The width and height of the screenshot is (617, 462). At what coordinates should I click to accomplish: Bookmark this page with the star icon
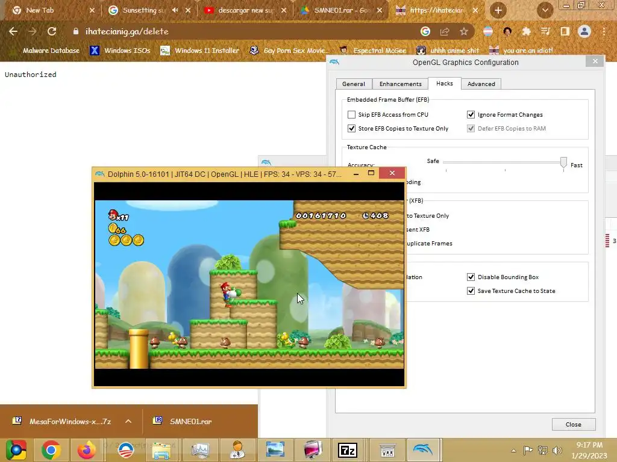tap(464, 31)
